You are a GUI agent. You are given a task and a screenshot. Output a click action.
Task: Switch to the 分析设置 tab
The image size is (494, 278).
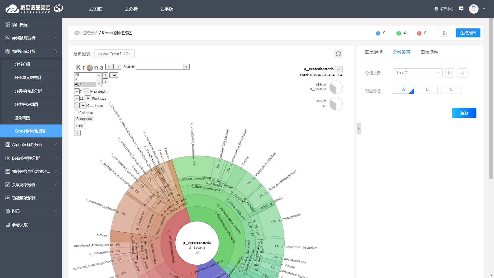click(x=401, y=52)
